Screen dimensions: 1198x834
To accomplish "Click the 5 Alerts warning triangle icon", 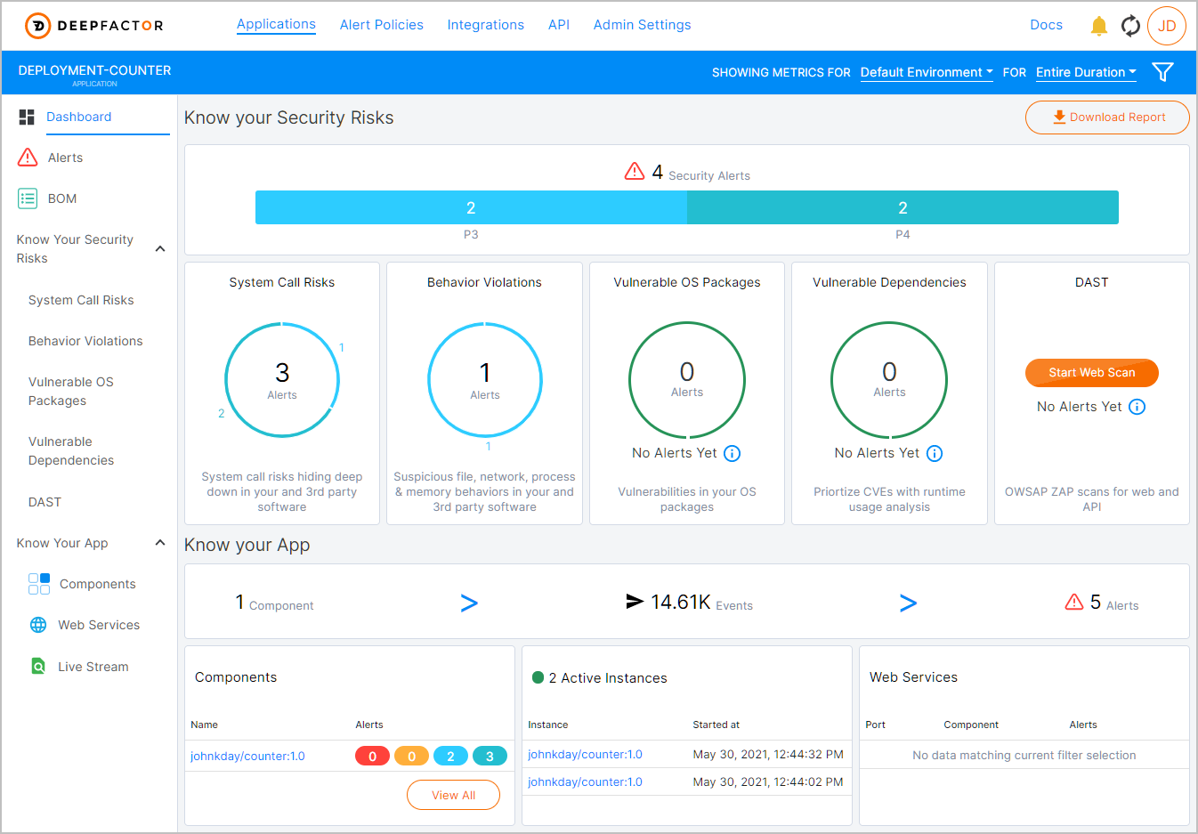I will click(1074, 602).
